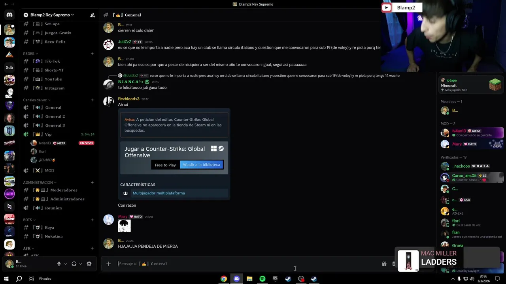Open user settings gear icon
The height and width of the screenshot is (284, 506).
point(89,264)
